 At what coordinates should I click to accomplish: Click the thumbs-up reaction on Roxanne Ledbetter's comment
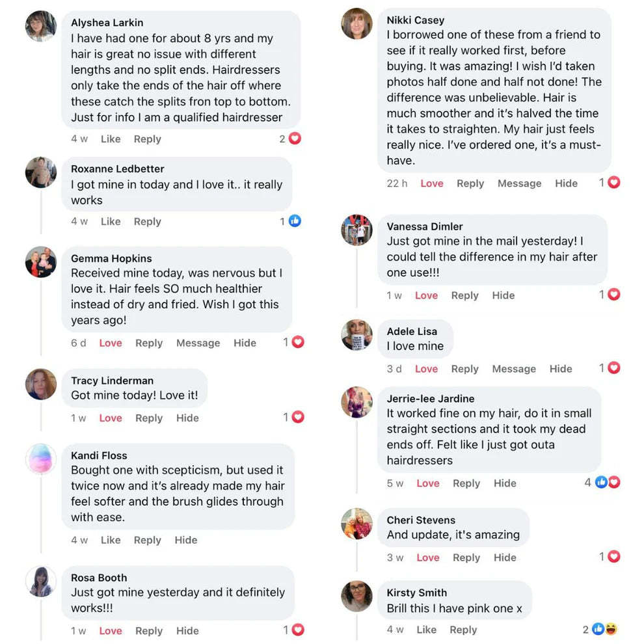tap(295, 221)
